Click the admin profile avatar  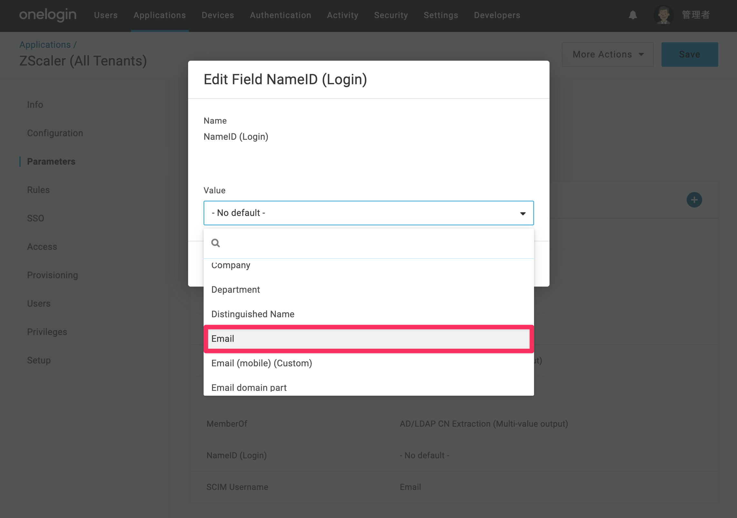coord(663,15)
